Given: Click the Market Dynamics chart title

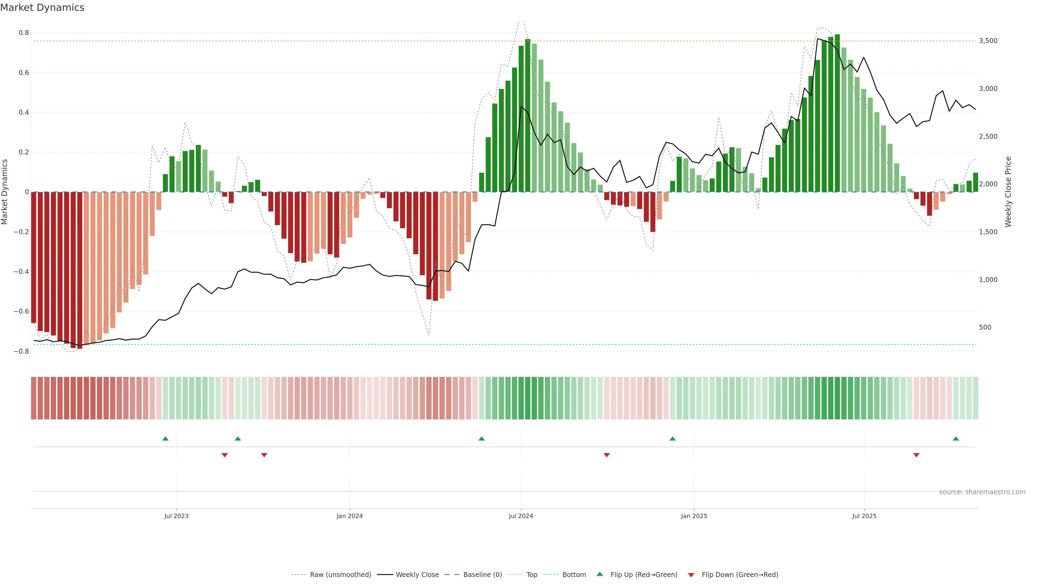Looking at the screenshot, I should (x=42, y=8).
